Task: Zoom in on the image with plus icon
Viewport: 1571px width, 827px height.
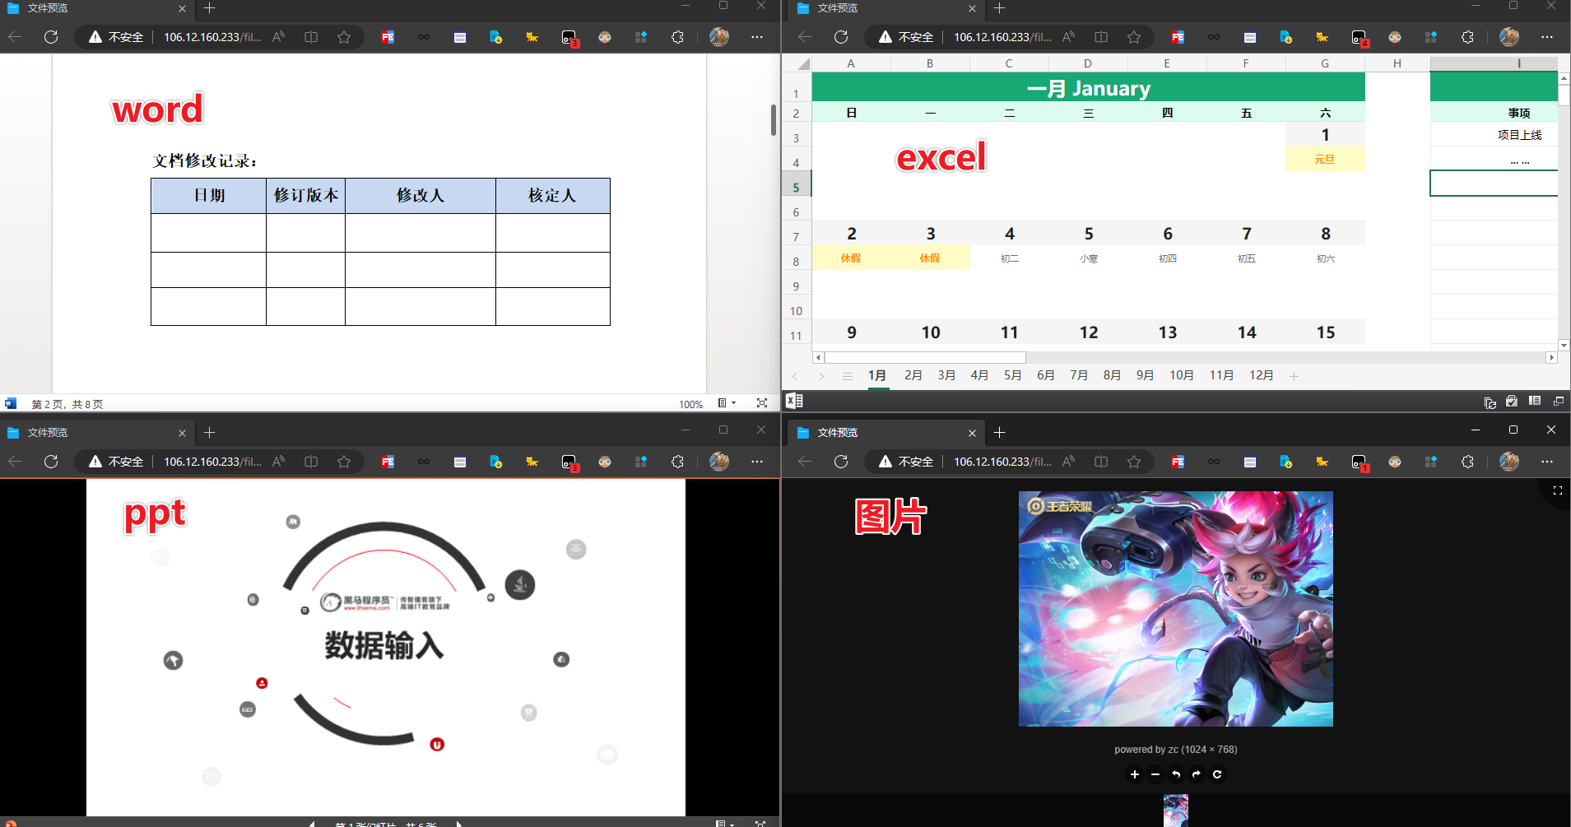Action: [1135, 774]
